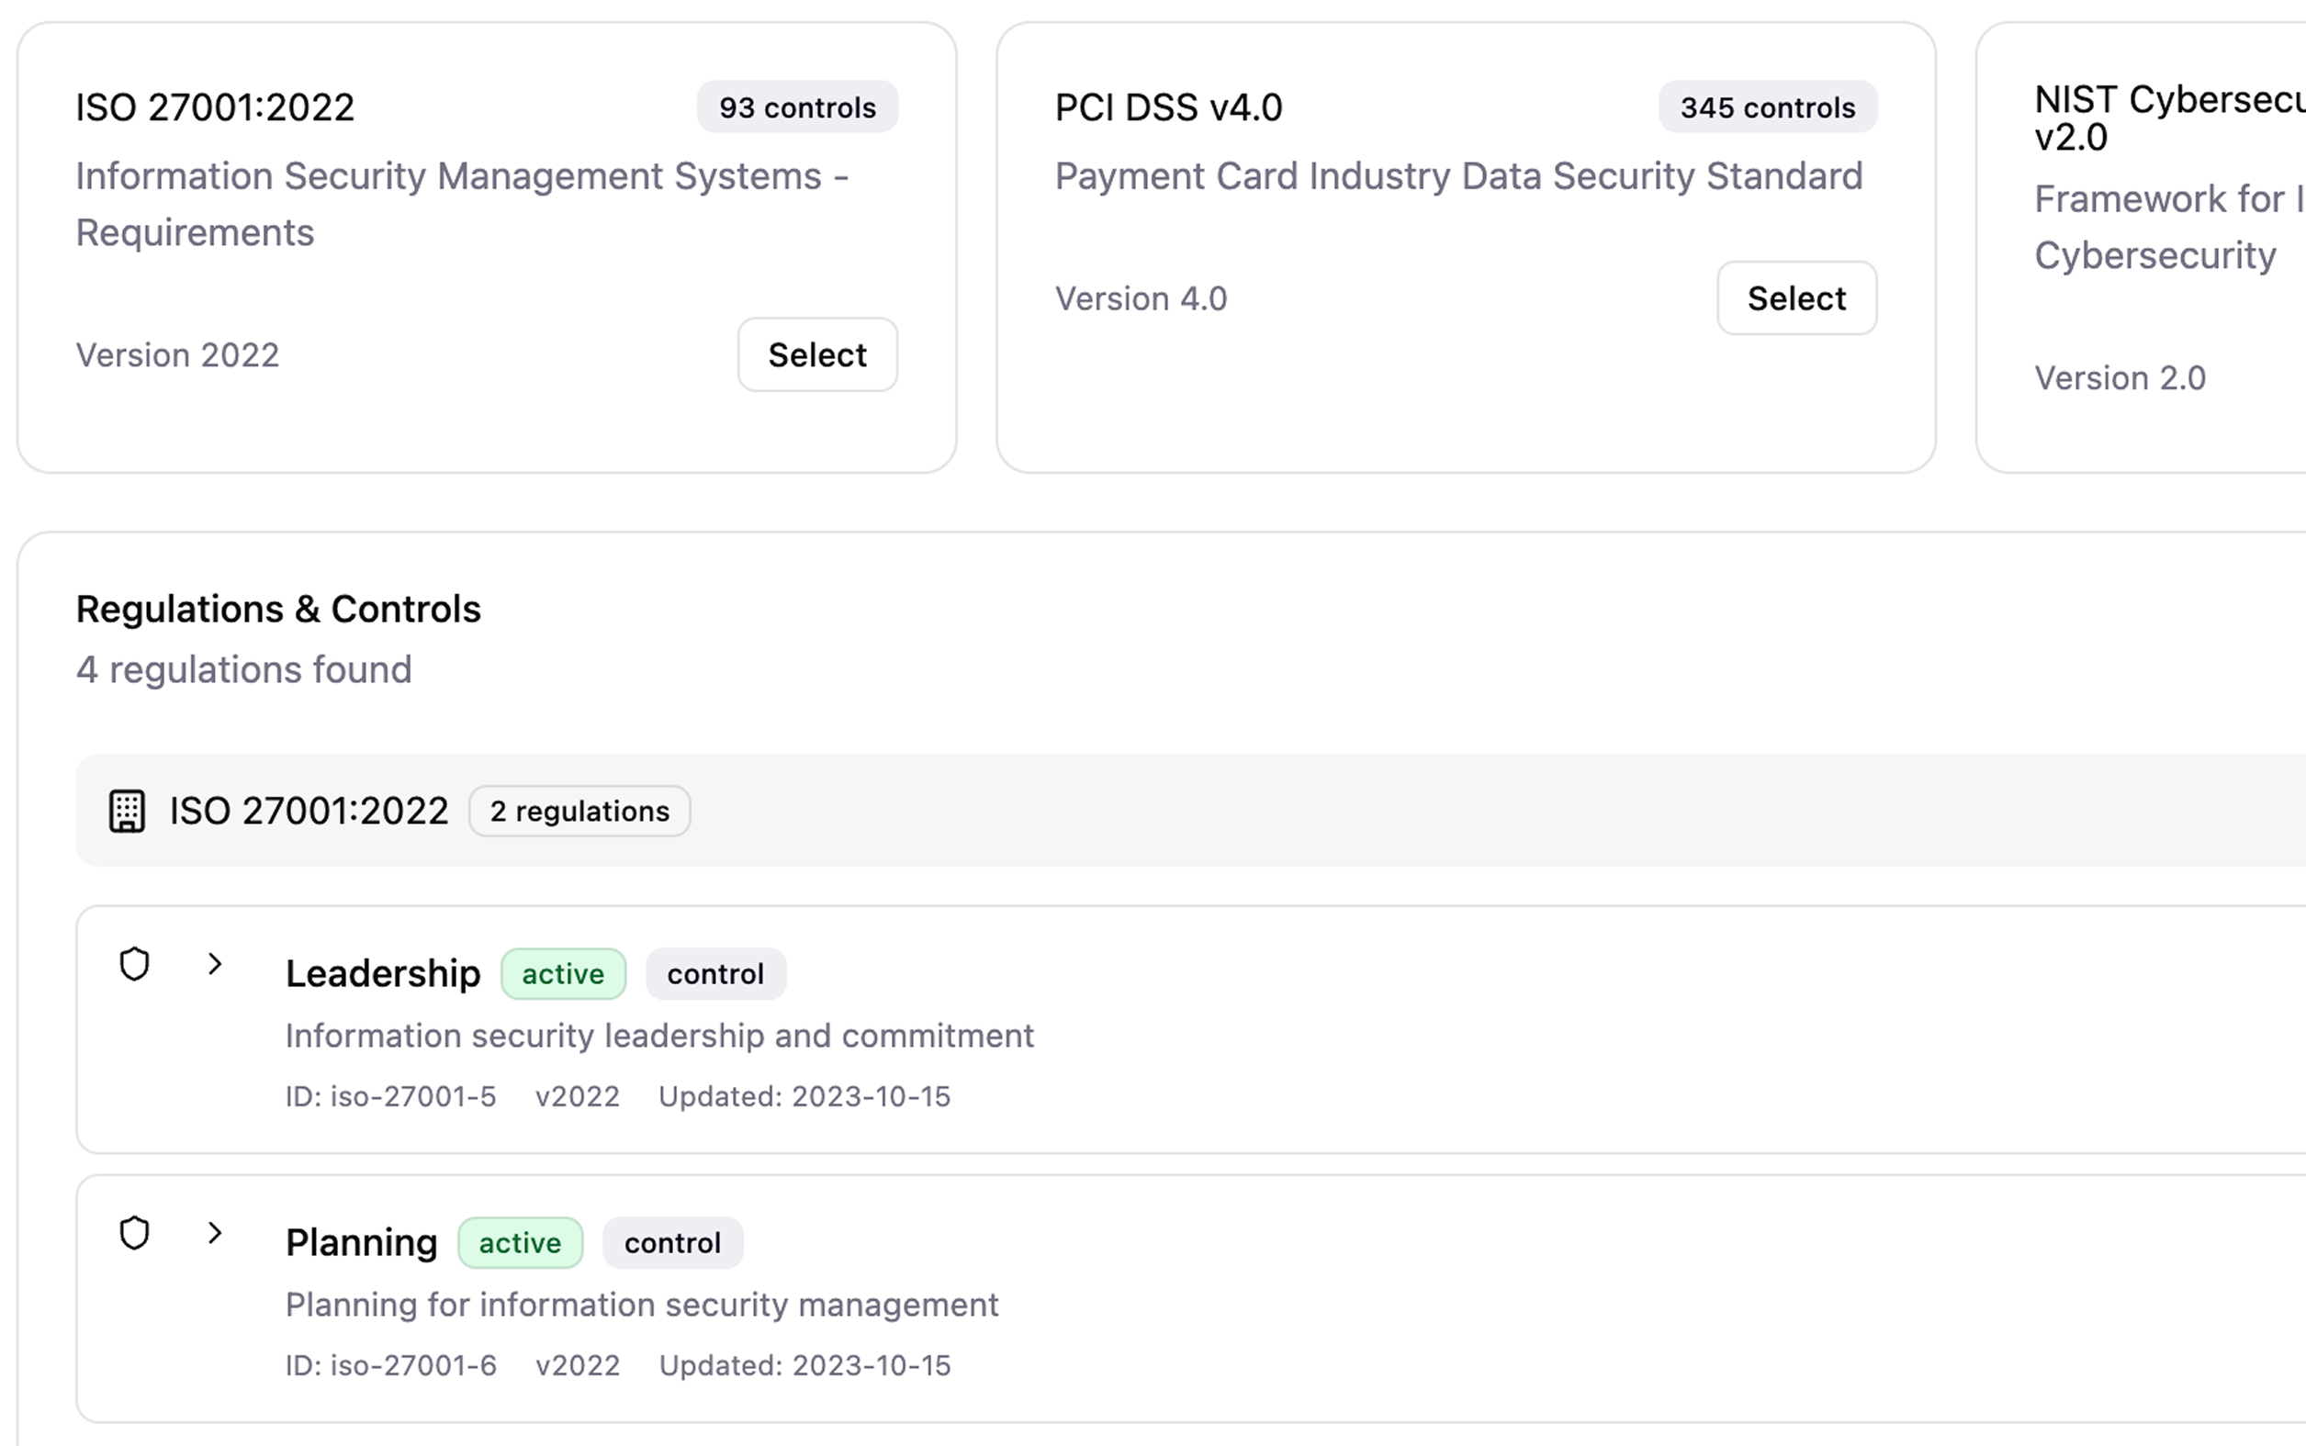
Task: Click the 'control' badge on Planning
Action: coord(672,1242)
